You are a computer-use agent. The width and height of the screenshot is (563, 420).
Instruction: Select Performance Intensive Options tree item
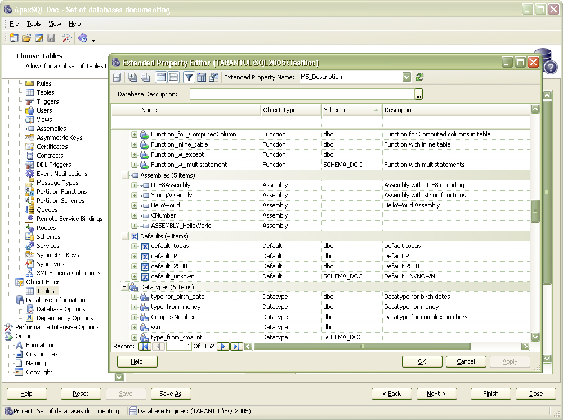click(57, 327)
